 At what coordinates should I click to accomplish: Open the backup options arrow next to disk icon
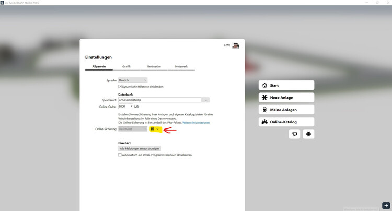click(157, 129)
